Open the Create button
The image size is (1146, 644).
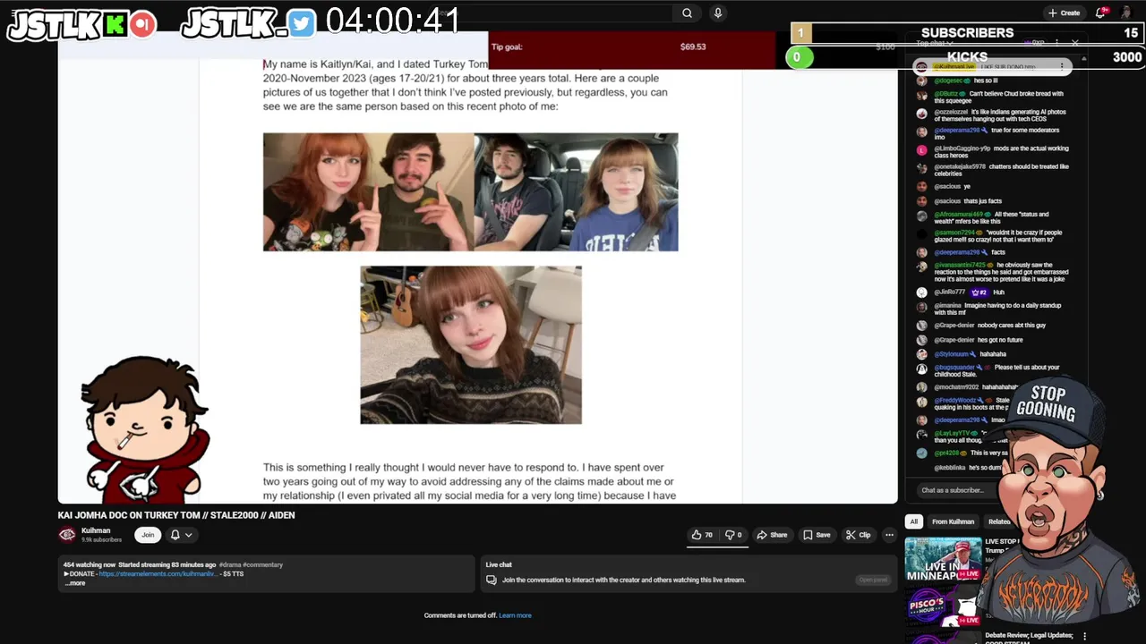[1064, 13]
